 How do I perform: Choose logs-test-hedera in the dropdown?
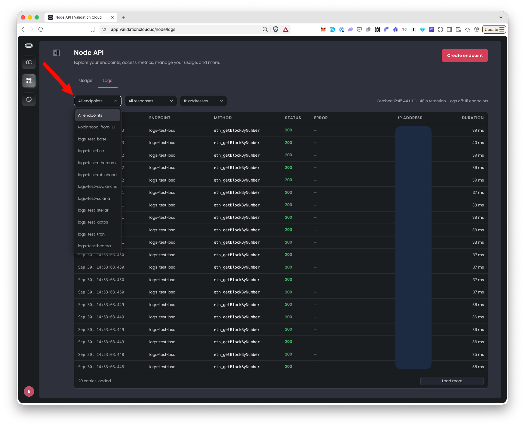pos(97,246)
